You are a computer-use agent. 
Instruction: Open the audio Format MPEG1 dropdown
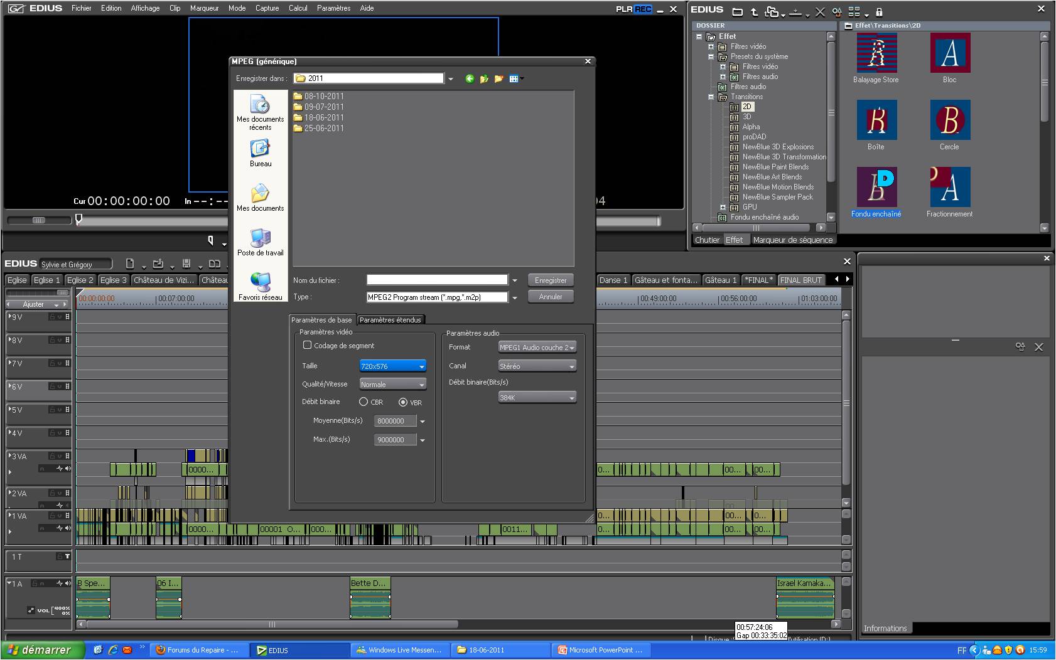pyautogui.click(x=537, y=348)
